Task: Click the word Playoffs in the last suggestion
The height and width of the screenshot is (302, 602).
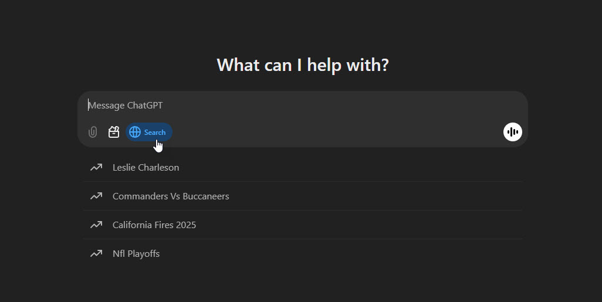Action: (144, 254)
